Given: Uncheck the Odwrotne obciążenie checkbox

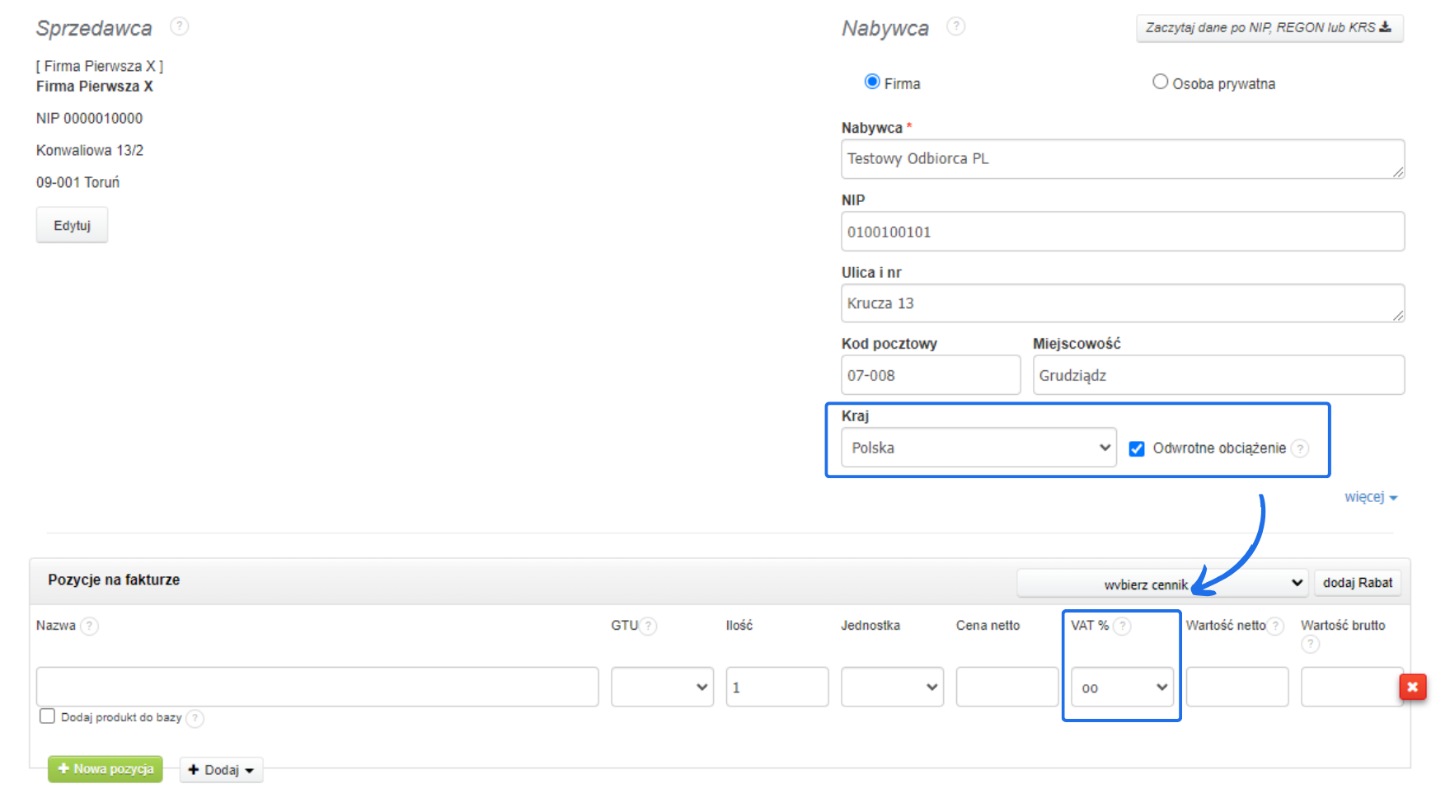Looking at the screenshot, I should (x=1137, y=448).
